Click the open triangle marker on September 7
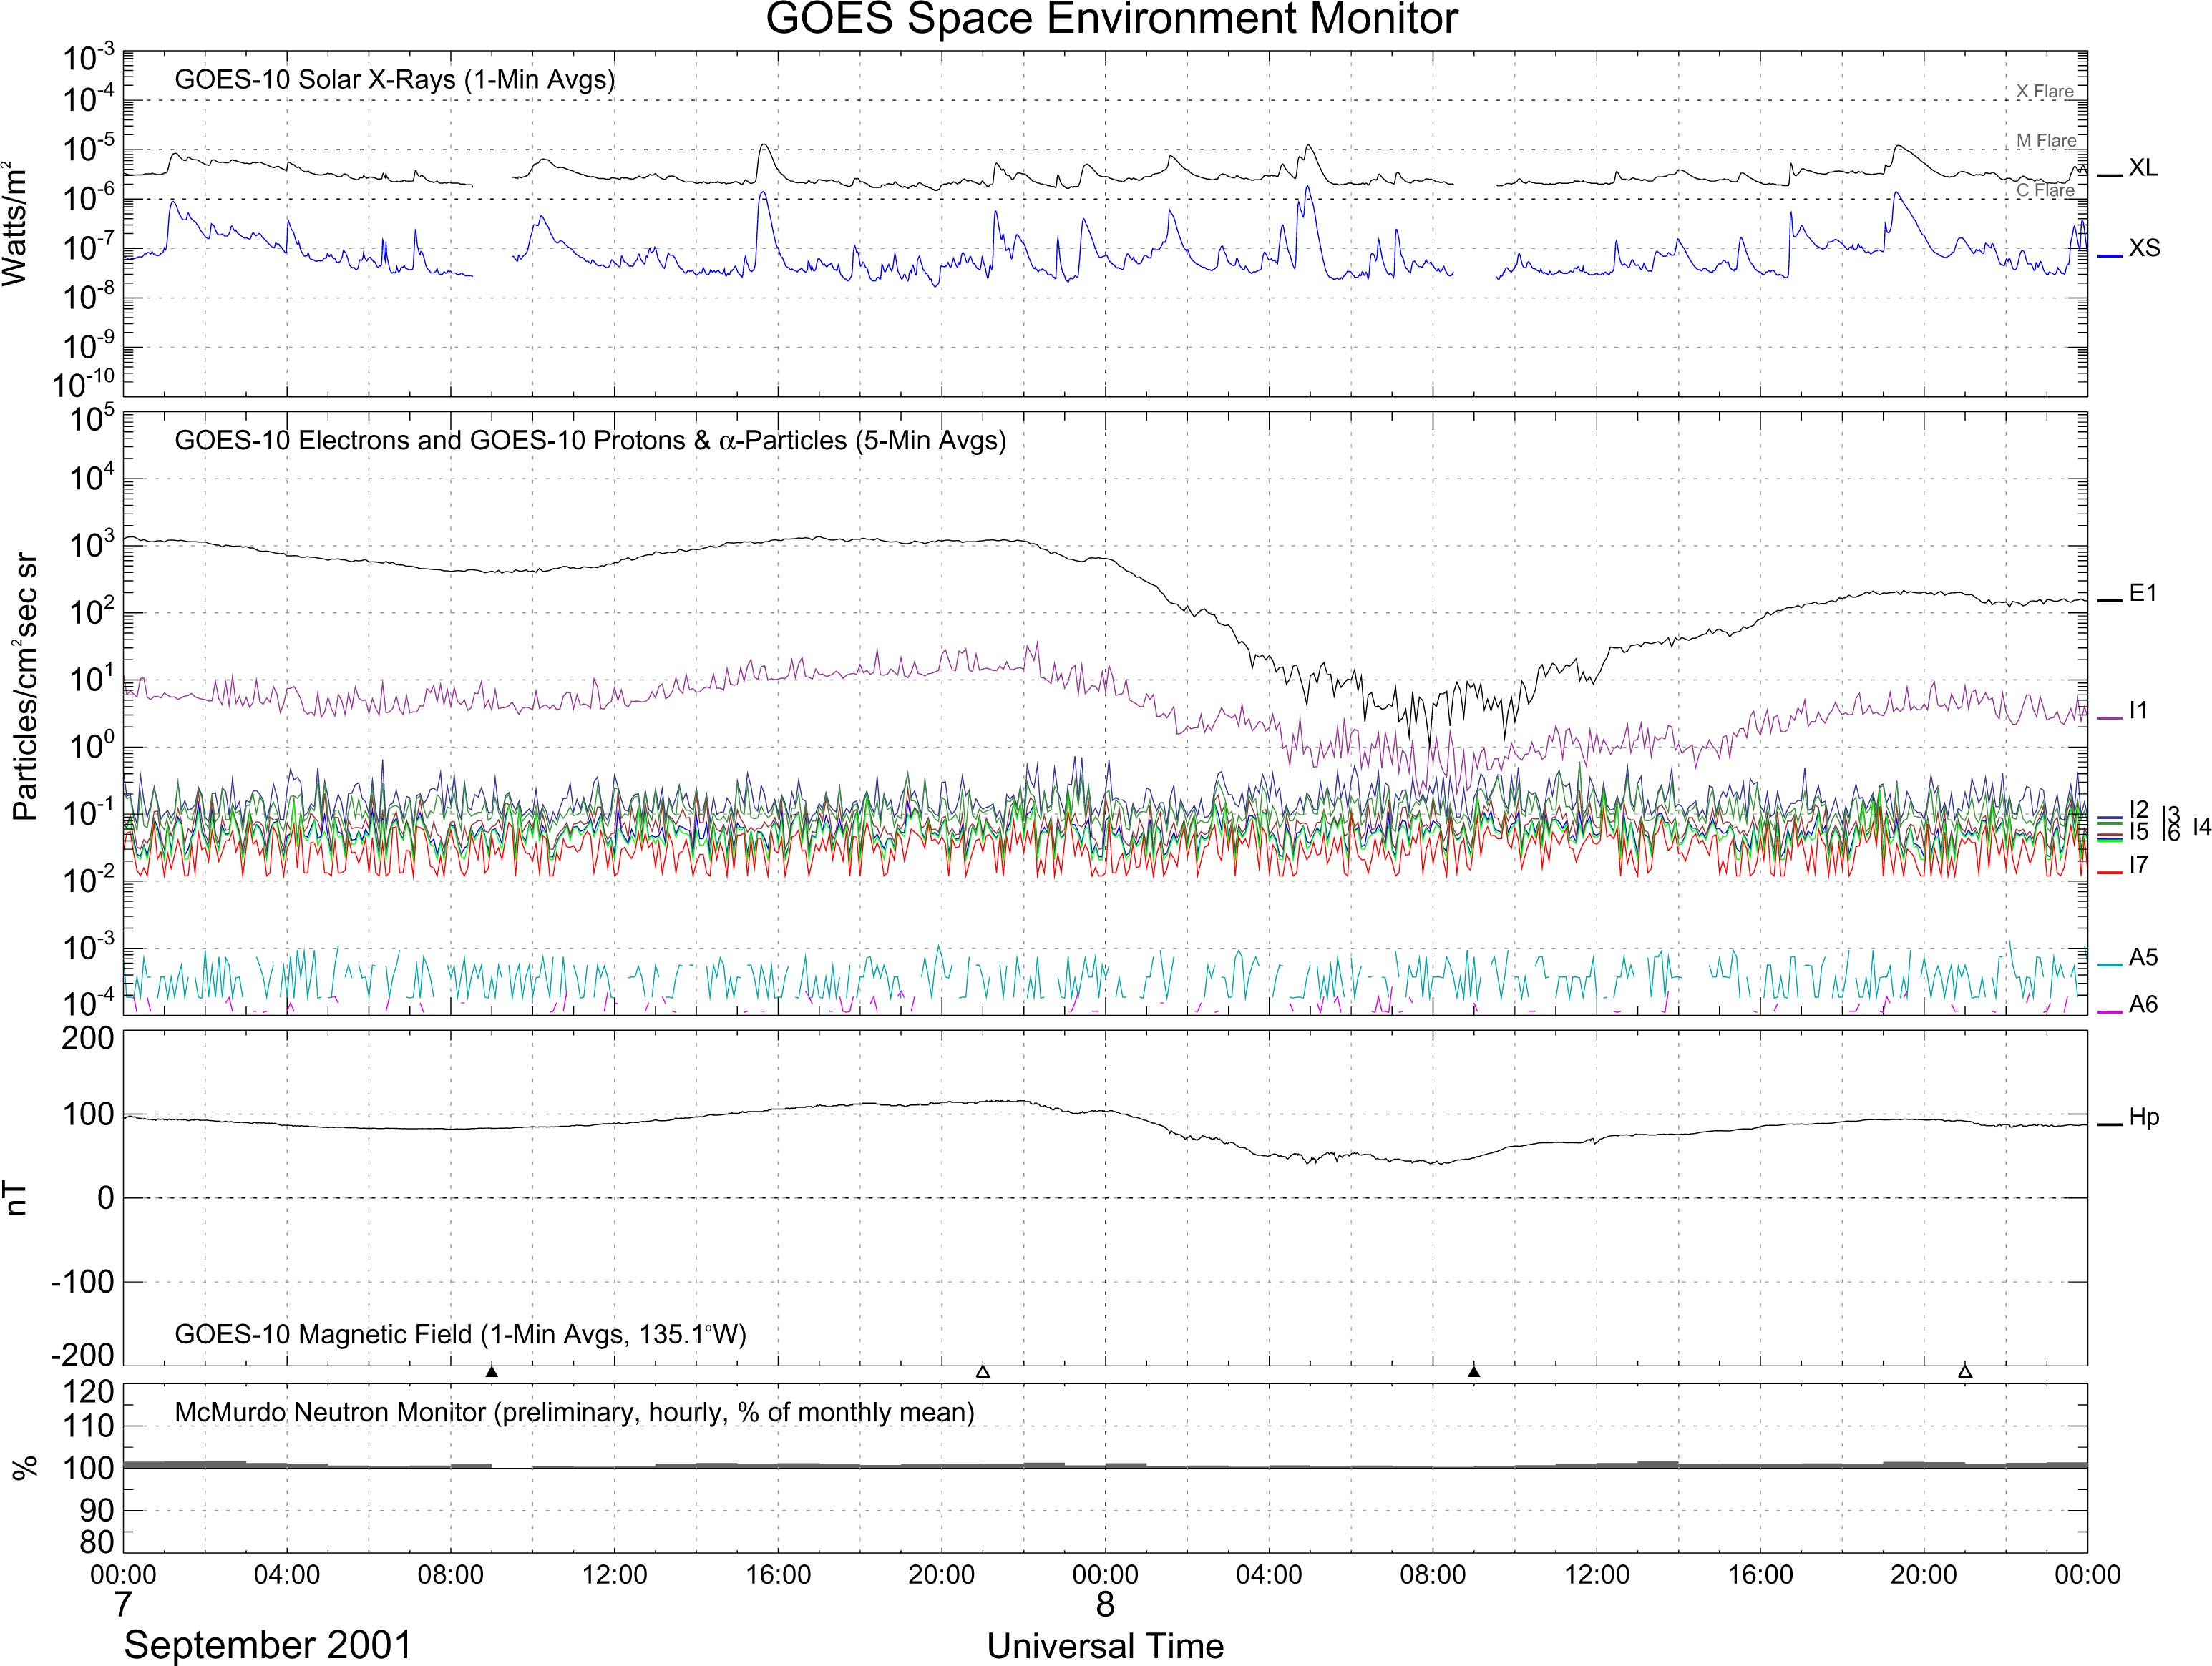The width and height of the screenshot is (2212, 1666). (x=982, y=1371)
